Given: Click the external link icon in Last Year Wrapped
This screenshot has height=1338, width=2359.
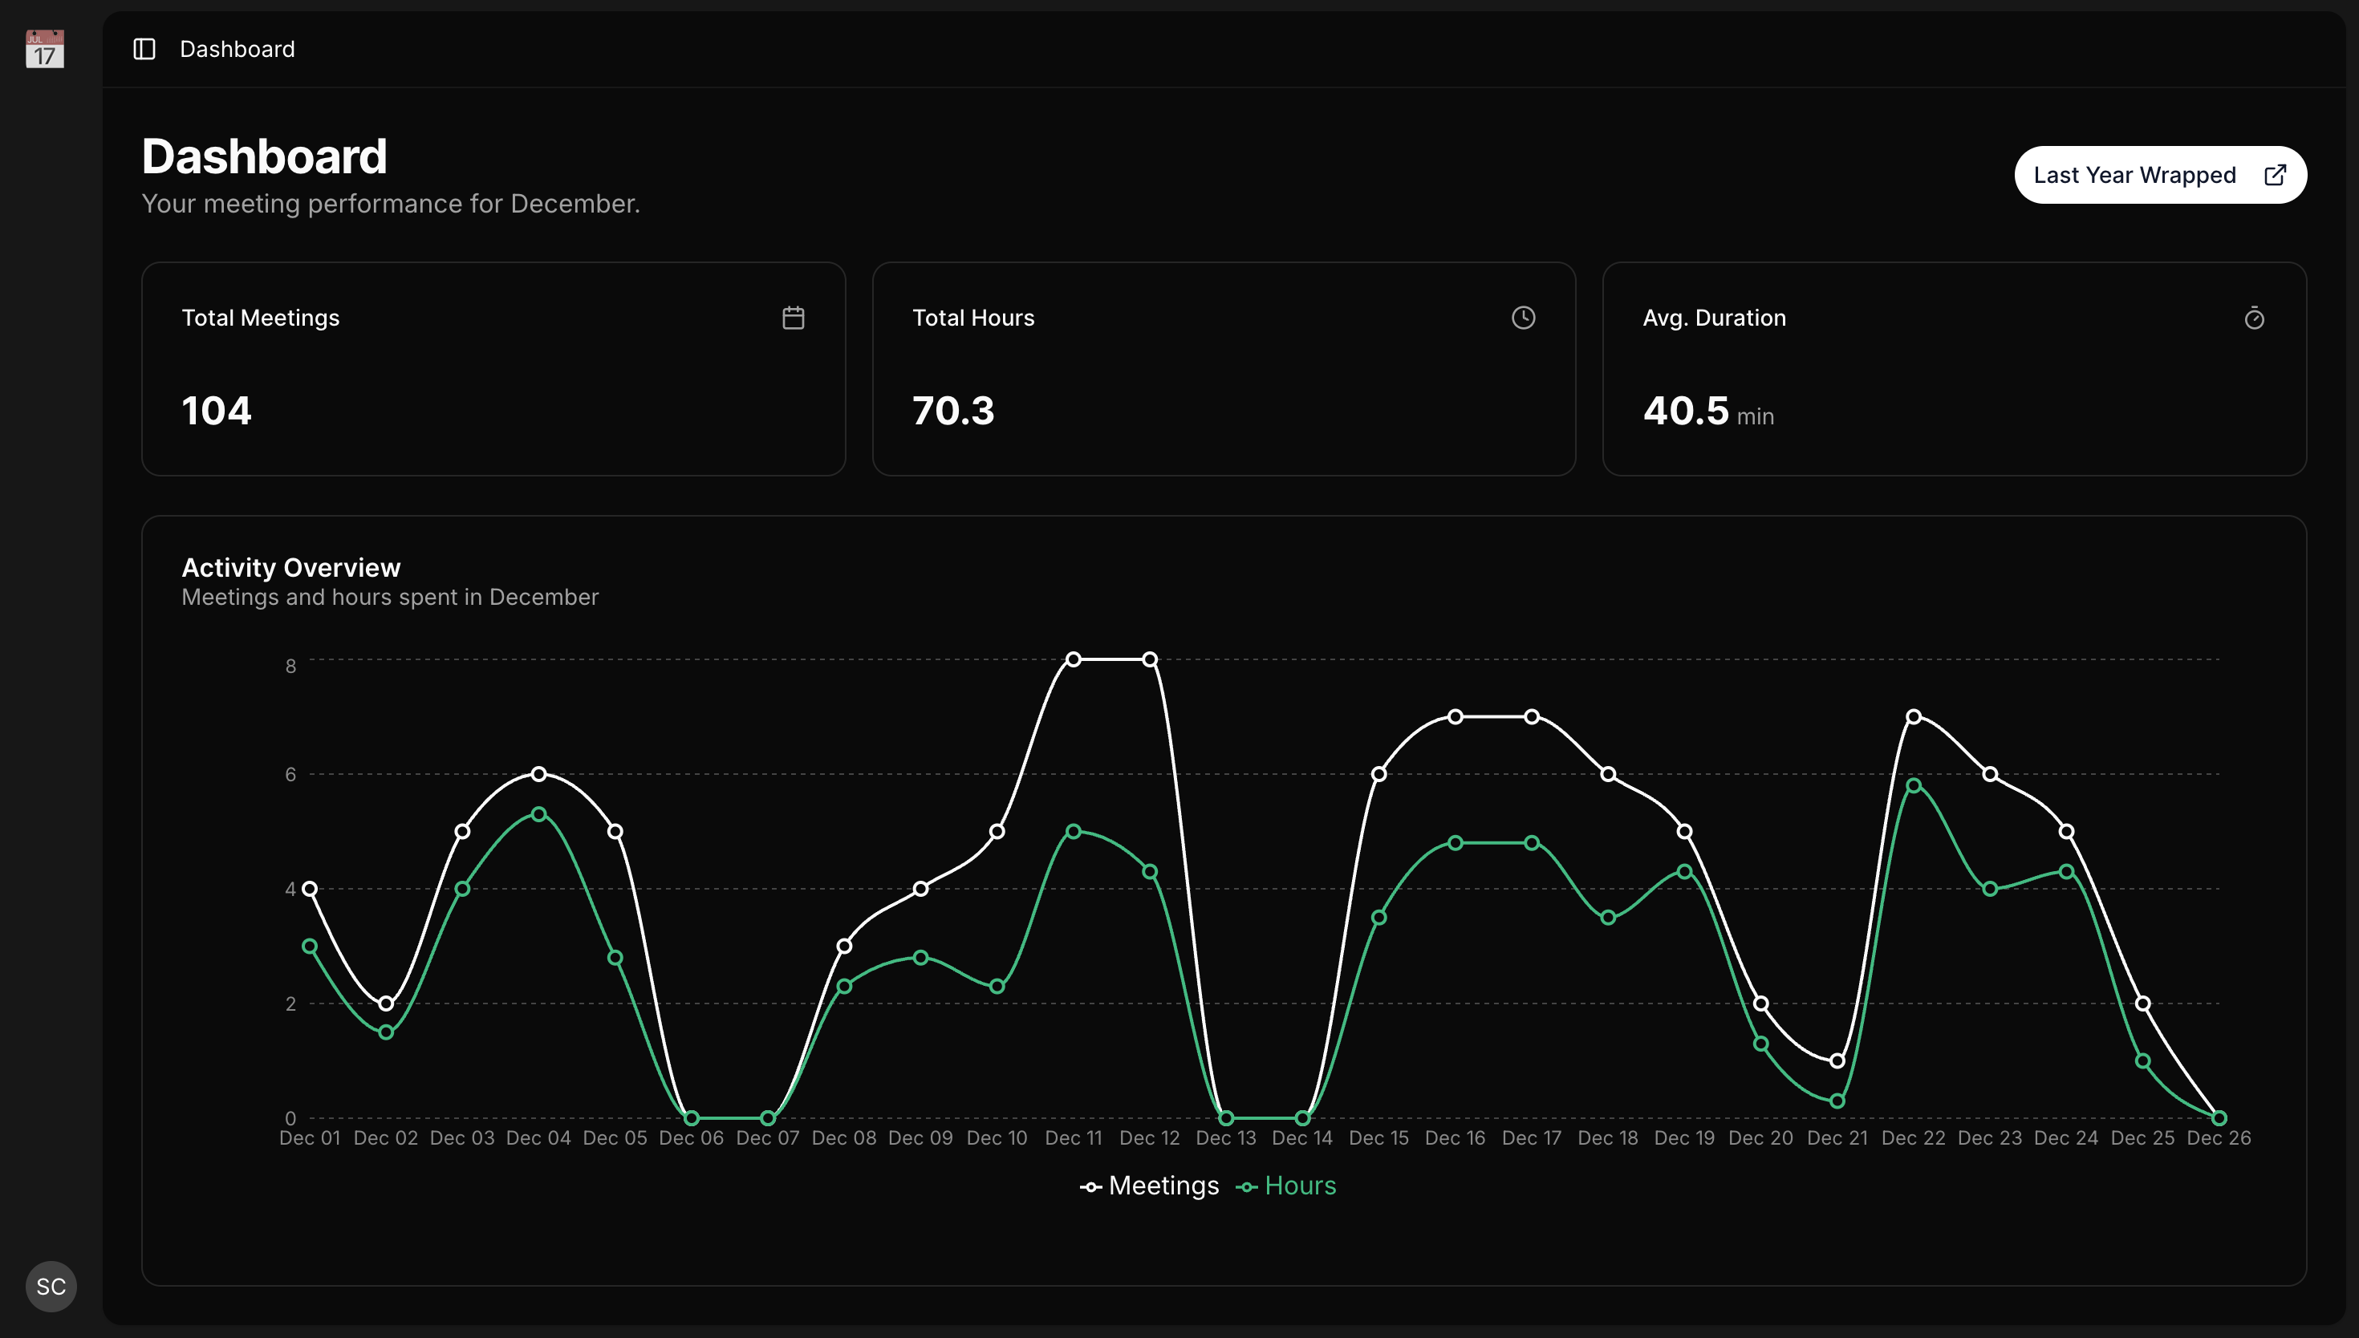Looking at the screenshot, I should [2276, 174].
